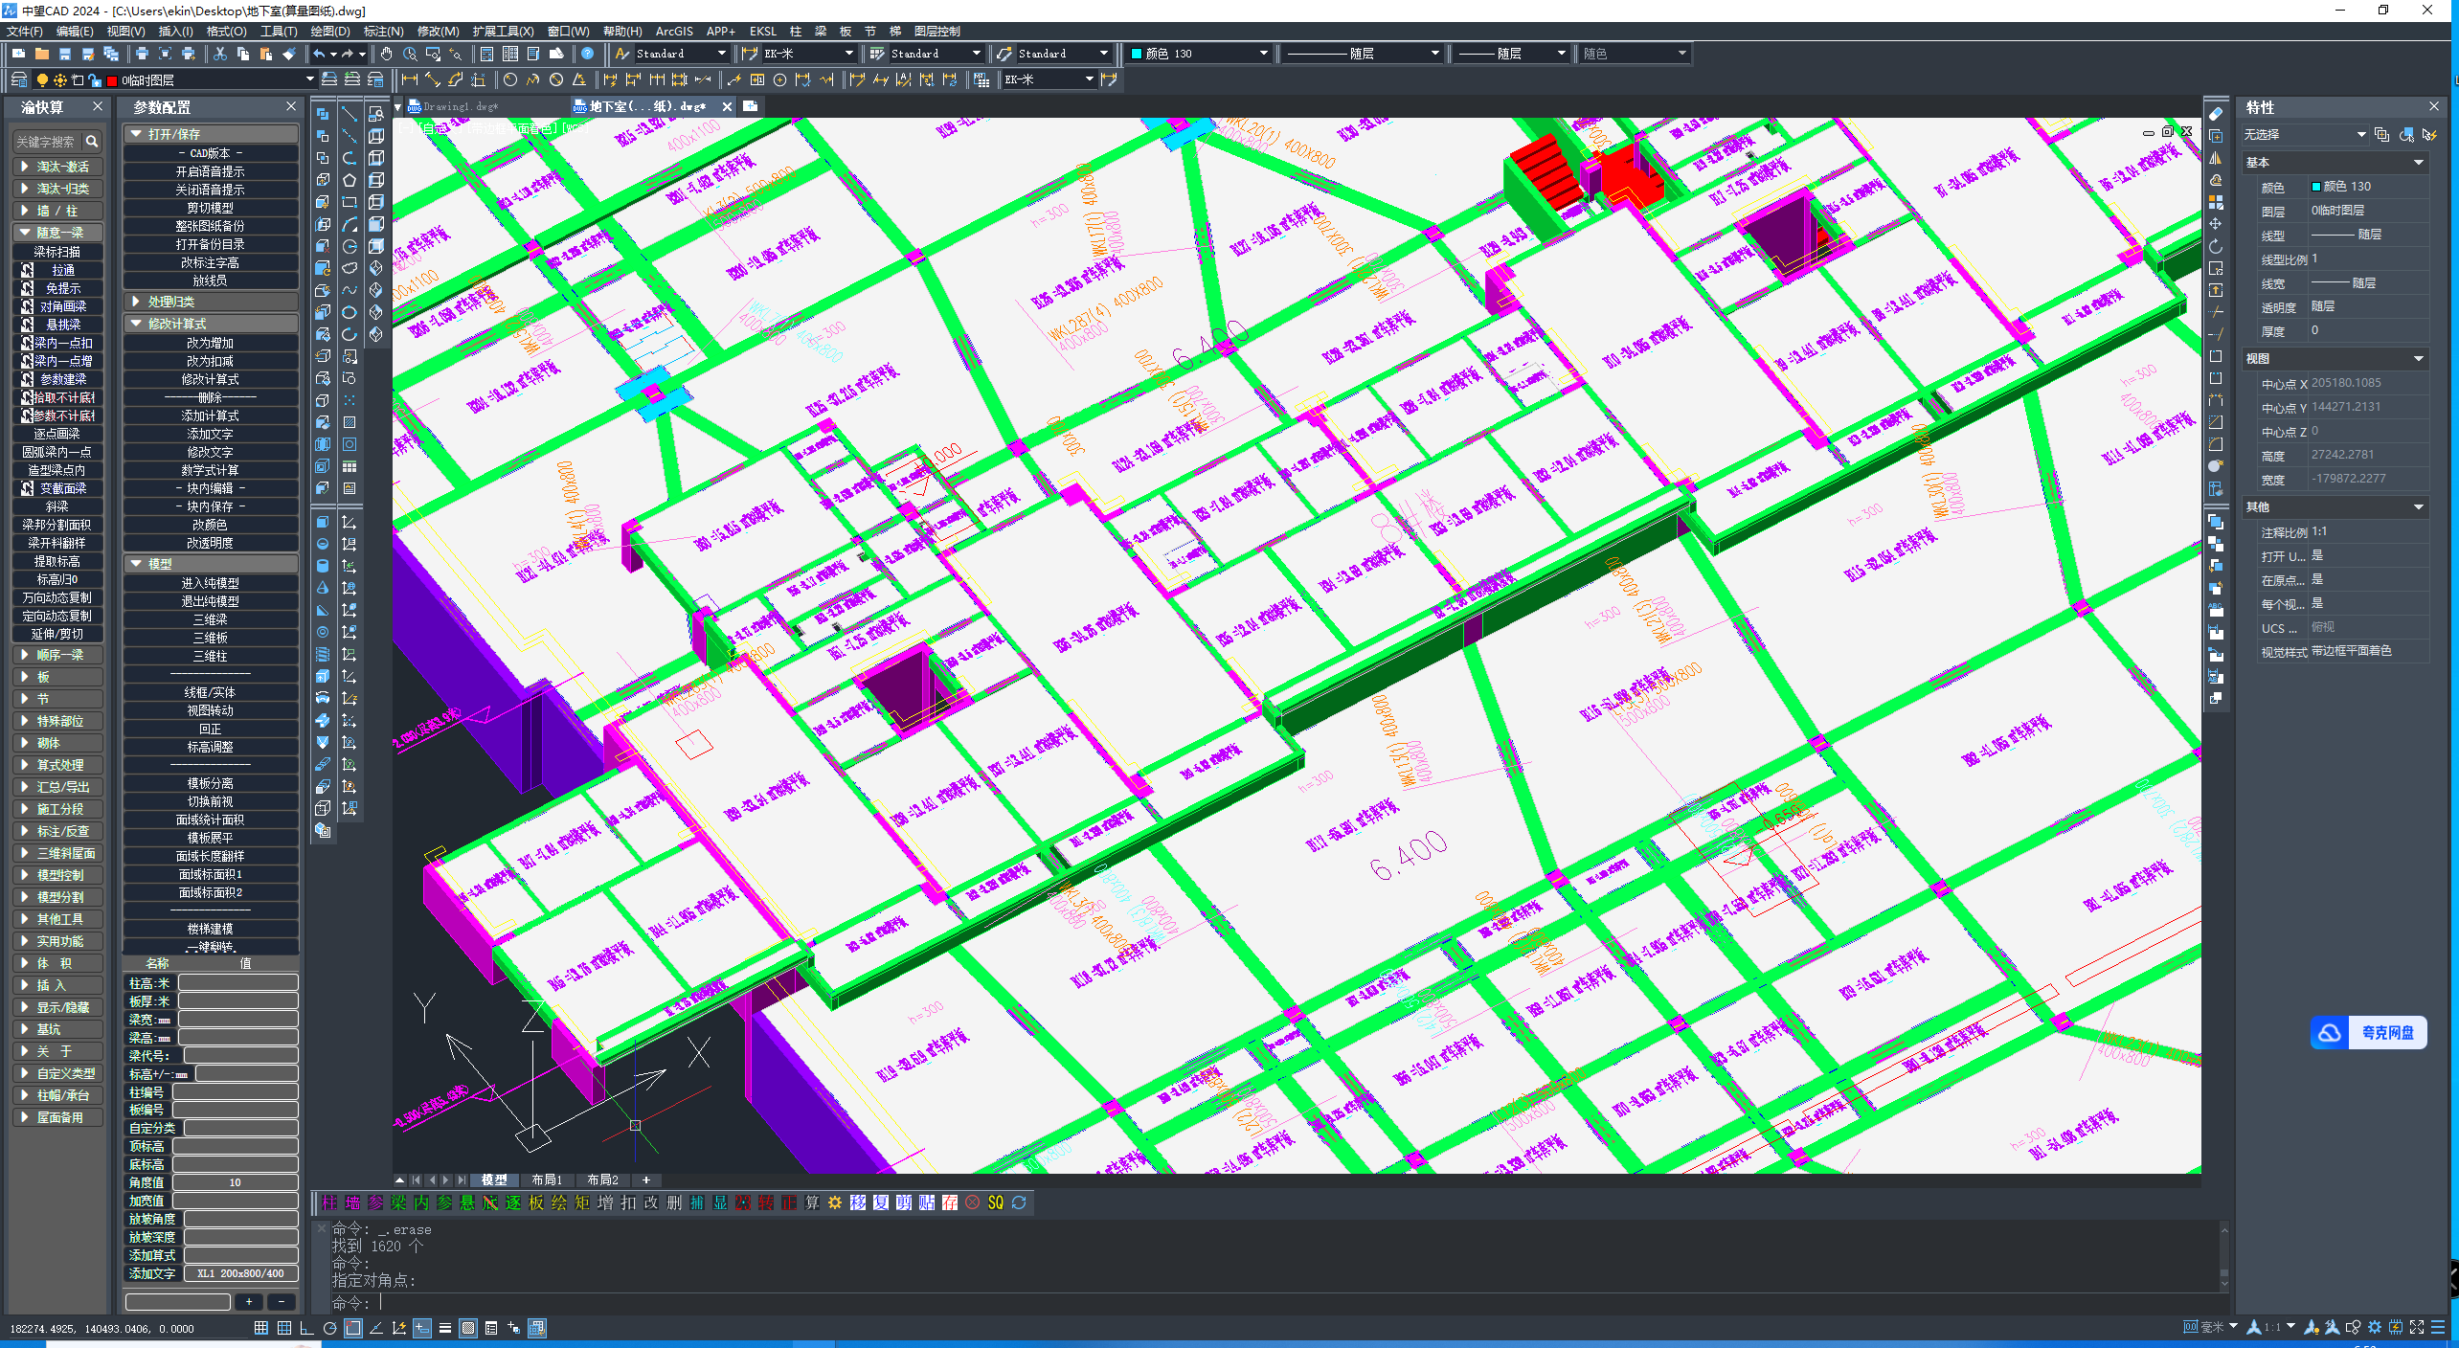Click the Undo arrow icon
The height and width of the screenshot is (1348, 2459).
tap(319, 54)
